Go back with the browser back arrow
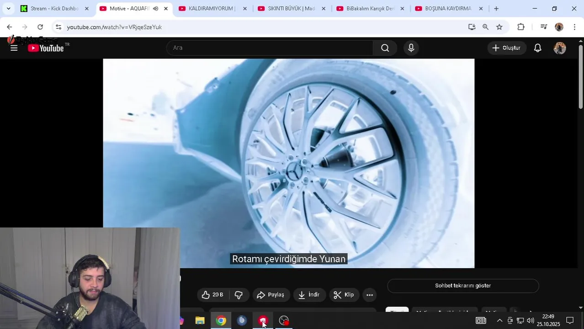The height and width of the screenshot is (329, 584). pyautogui.click(x=10, y=27)
